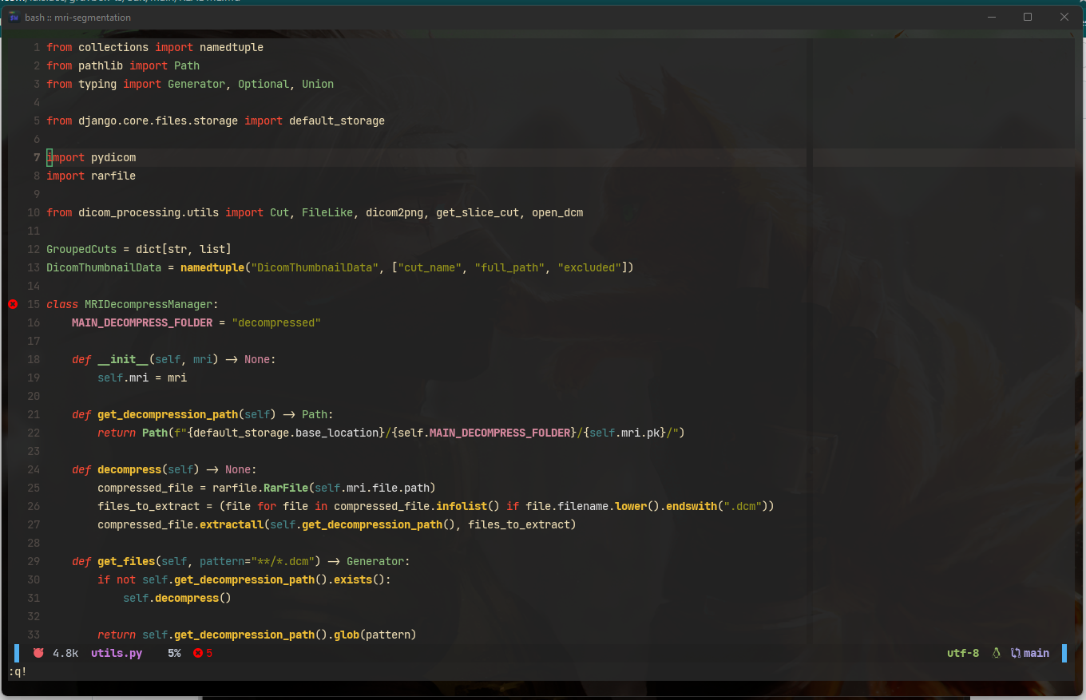Click line number 15 in the gutter

tap(34, 304)
